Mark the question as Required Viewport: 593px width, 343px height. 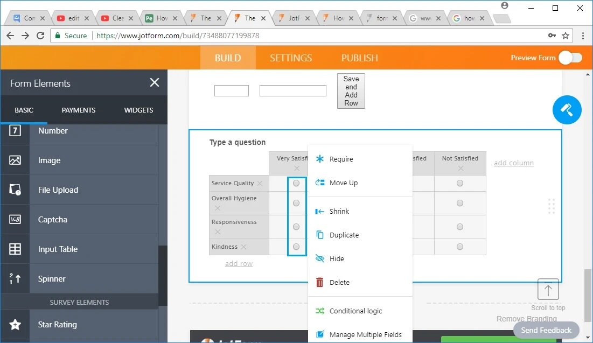point(340,159)
